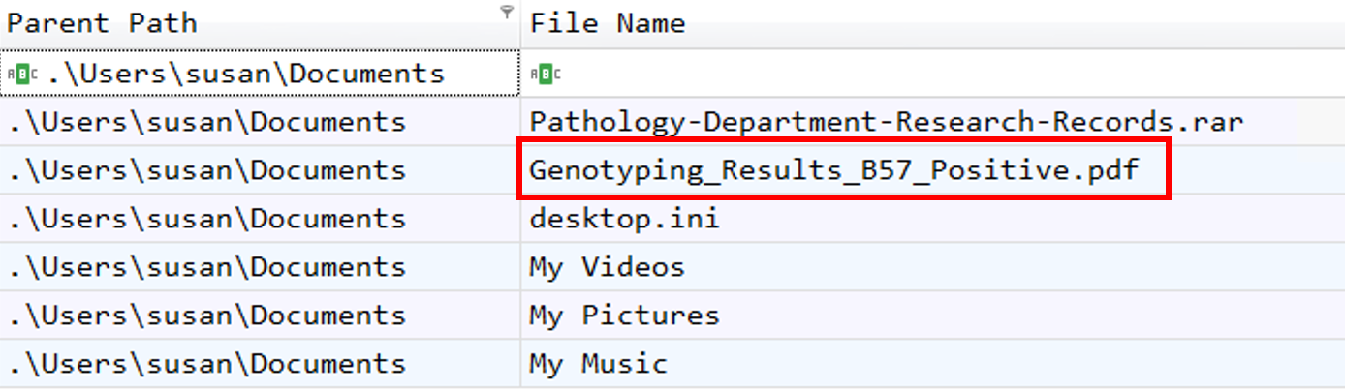
Task: Open the ABC filter operator icon for File Name
Action: (546, 74)
